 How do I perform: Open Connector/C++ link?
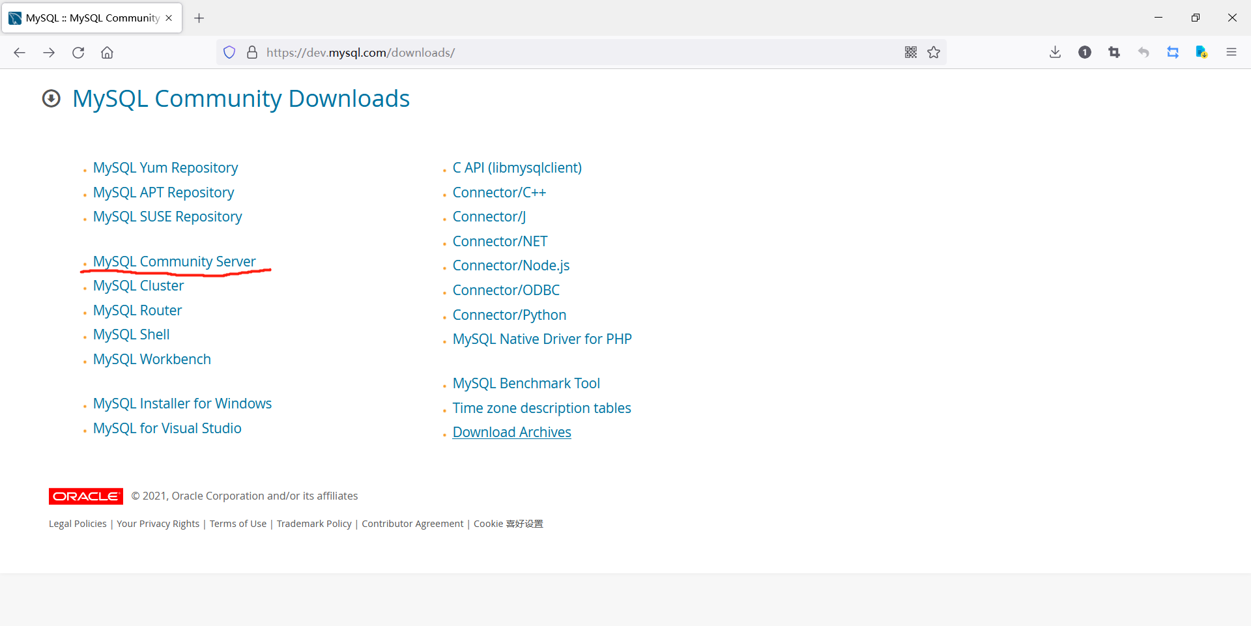coord(500,193)
